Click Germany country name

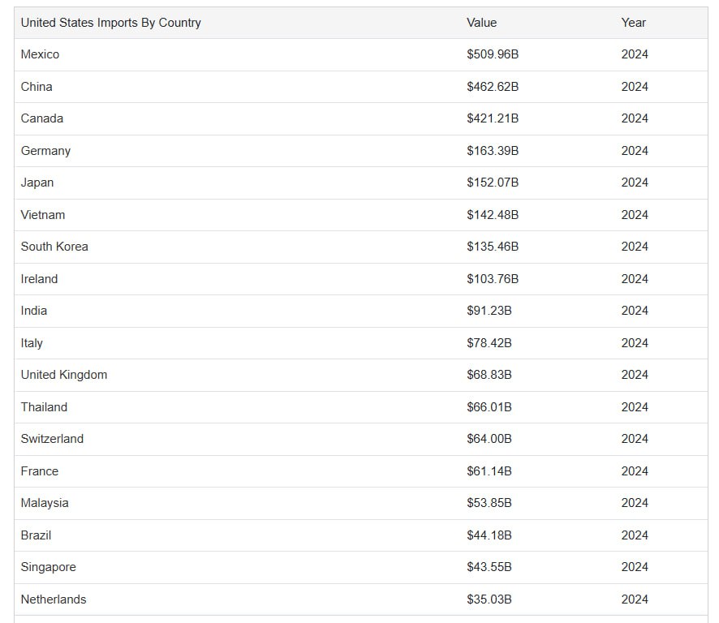point(45,151)
